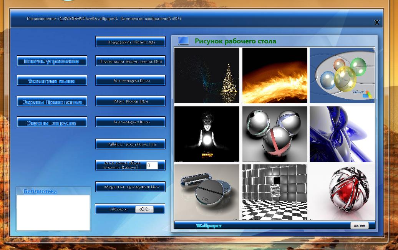Open Экраны Приветствия section
The height and width of the screenshot is (250, 398).
click(x=52, y=101)
